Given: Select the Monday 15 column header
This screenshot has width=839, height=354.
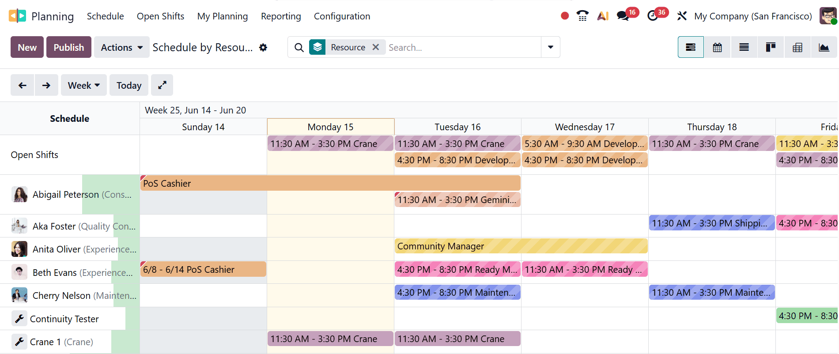Looking at the screenshot, I should point(330,127).
